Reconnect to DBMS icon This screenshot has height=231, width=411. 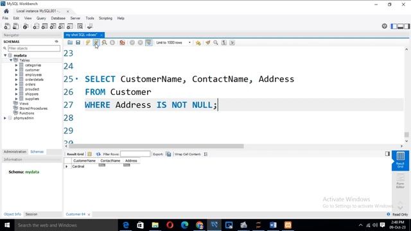pyautogui.click(x=90, y=26)
